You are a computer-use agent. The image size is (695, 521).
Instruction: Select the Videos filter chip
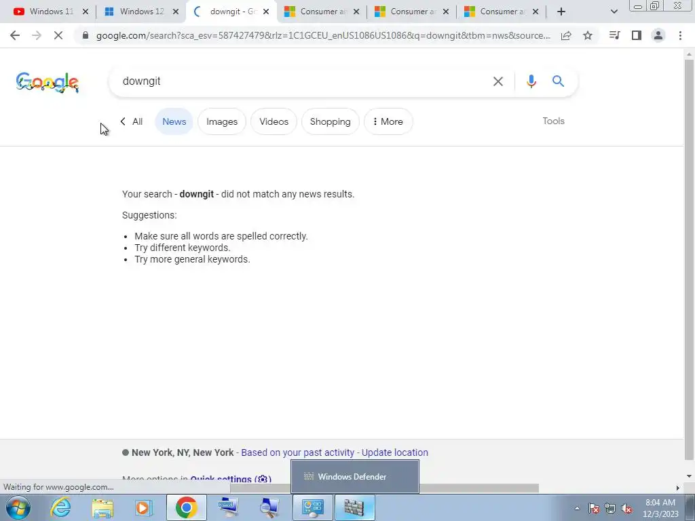pos(274,121)
